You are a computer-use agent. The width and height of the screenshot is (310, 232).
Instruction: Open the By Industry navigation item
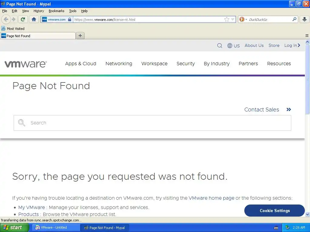217,64
